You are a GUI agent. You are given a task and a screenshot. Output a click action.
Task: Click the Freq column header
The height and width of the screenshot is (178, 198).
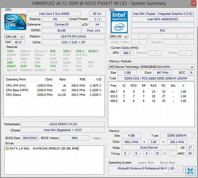coord(113,86)
